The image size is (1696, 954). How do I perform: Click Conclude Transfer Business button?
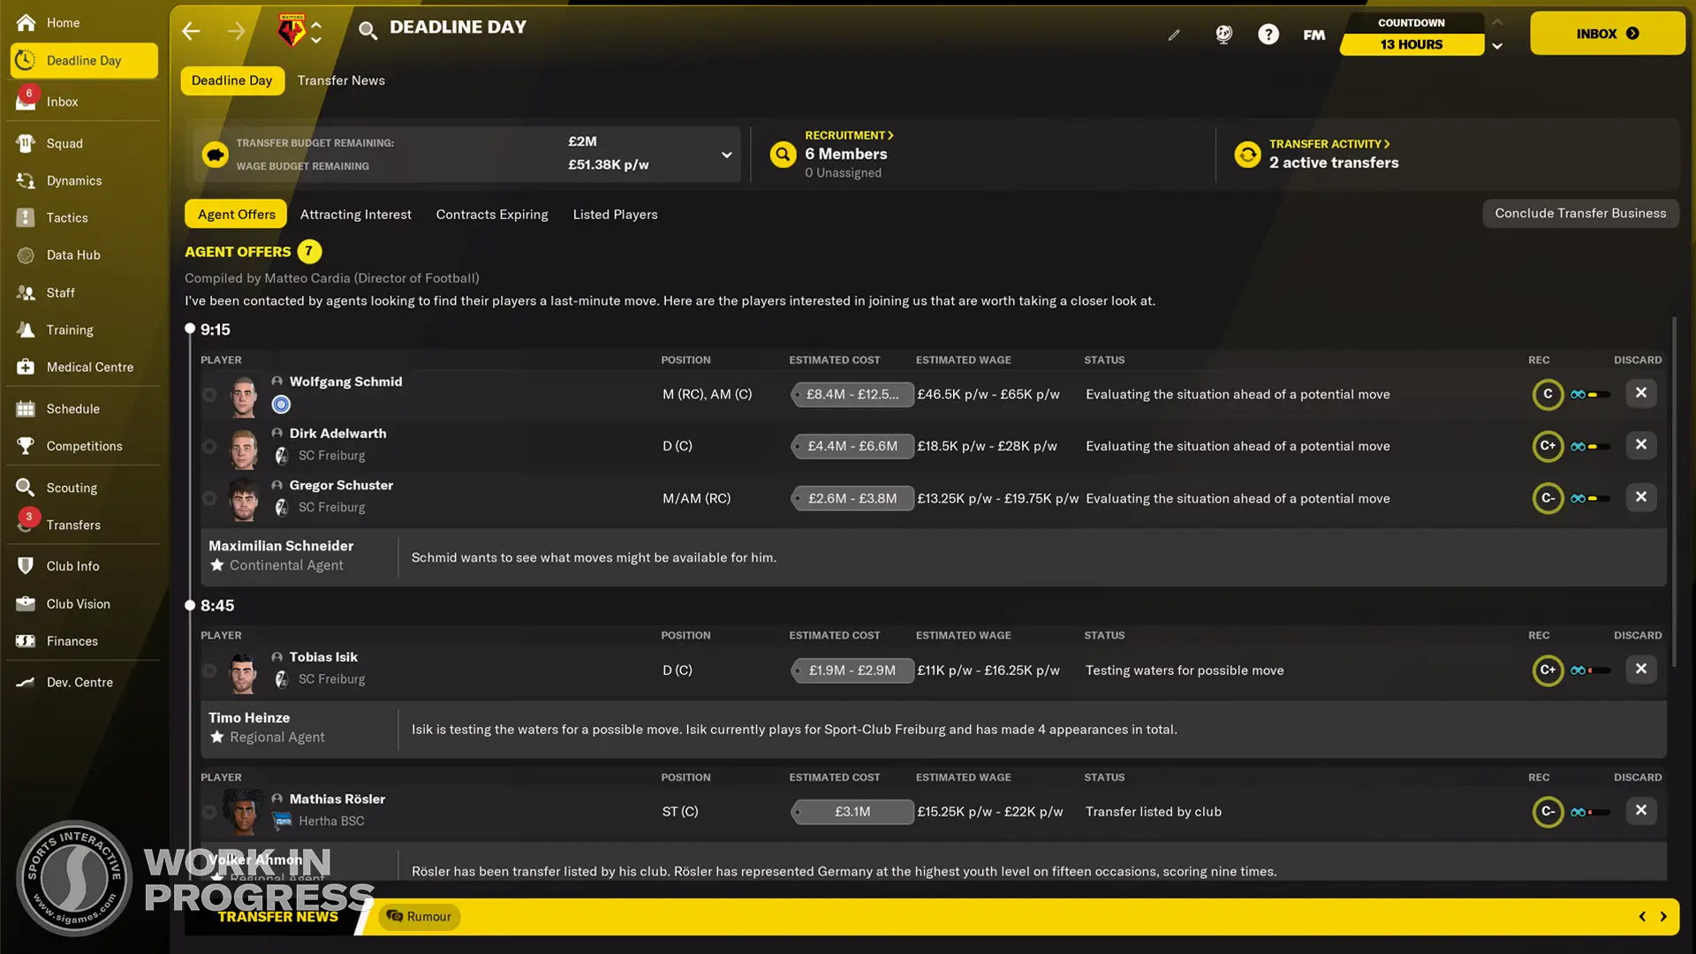pos(1580,213)
